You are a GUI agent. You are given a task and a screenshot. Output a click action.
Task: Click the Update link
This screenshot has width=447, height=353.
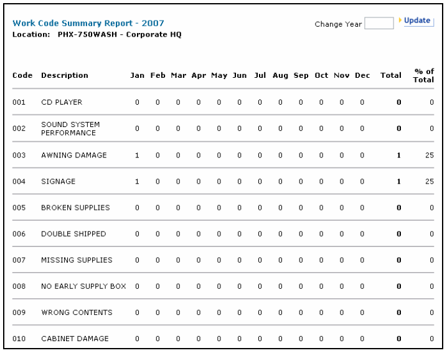[x=417, y=21]
